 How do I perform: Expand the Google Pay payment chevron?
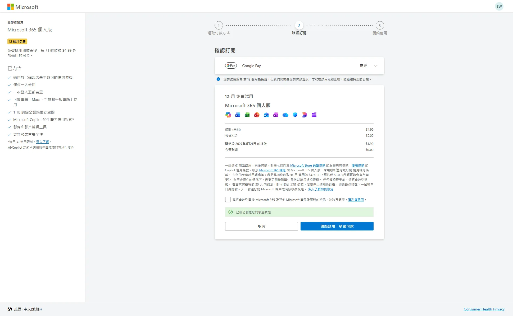(x=376, y=66)
